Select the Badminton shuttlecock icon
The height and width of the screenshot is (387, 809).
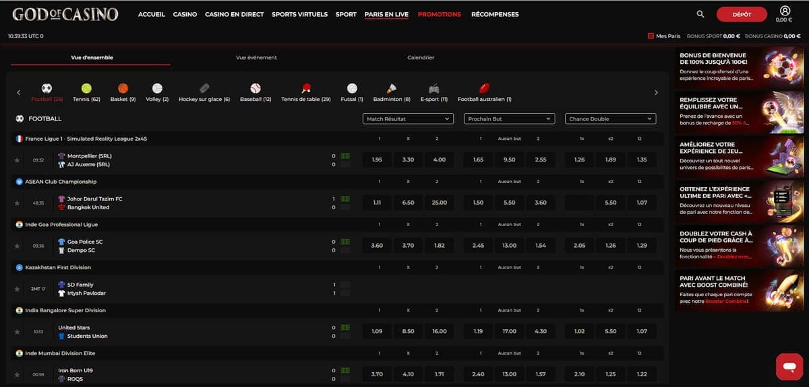(x=392, y=88)
